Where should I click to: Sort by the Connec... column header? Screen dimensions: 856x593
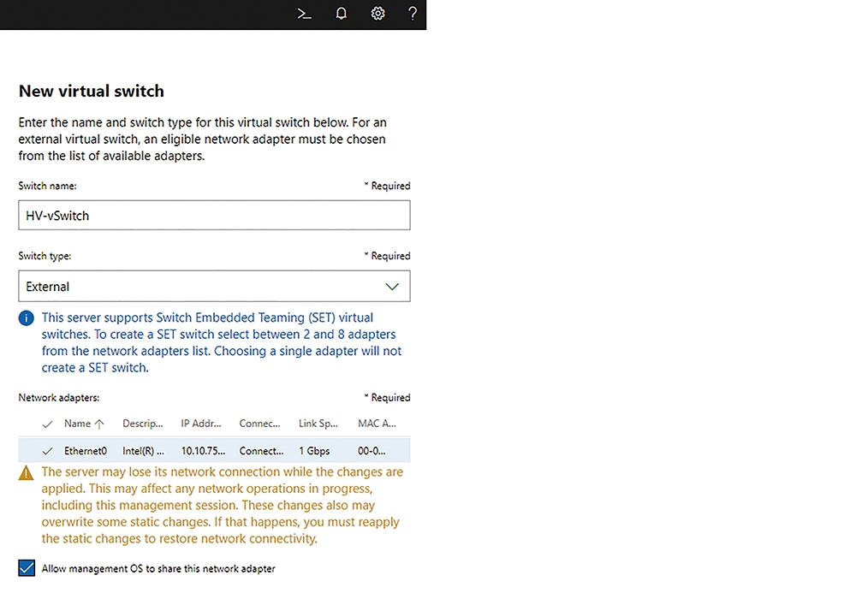pyautogui.click(x=259, y=424)
